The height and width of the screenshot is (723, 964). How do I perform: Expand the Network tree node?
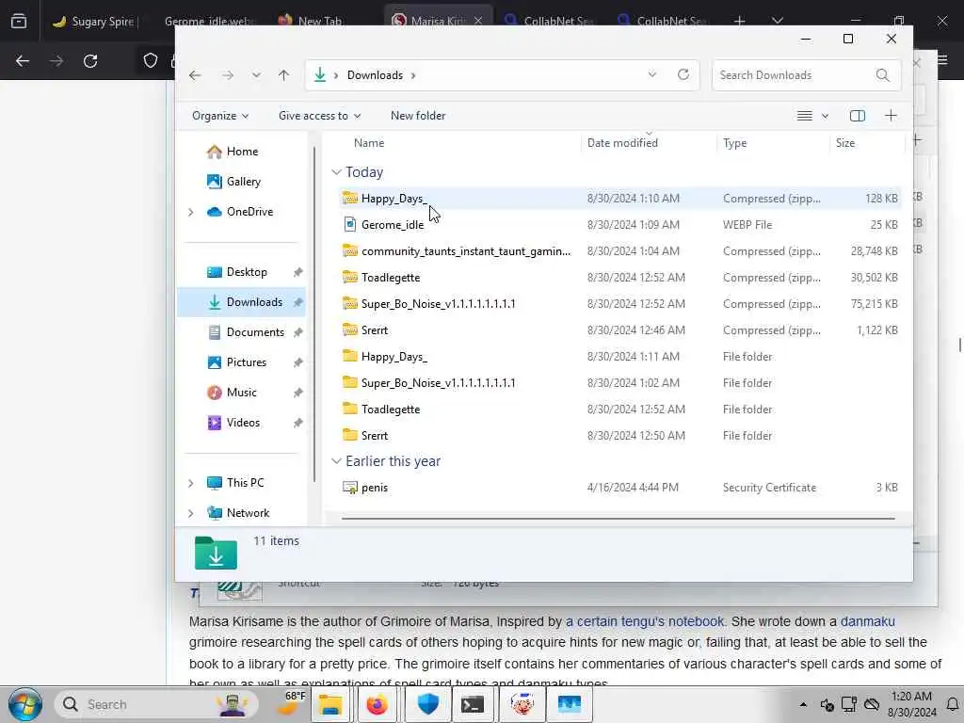[190, 513]
